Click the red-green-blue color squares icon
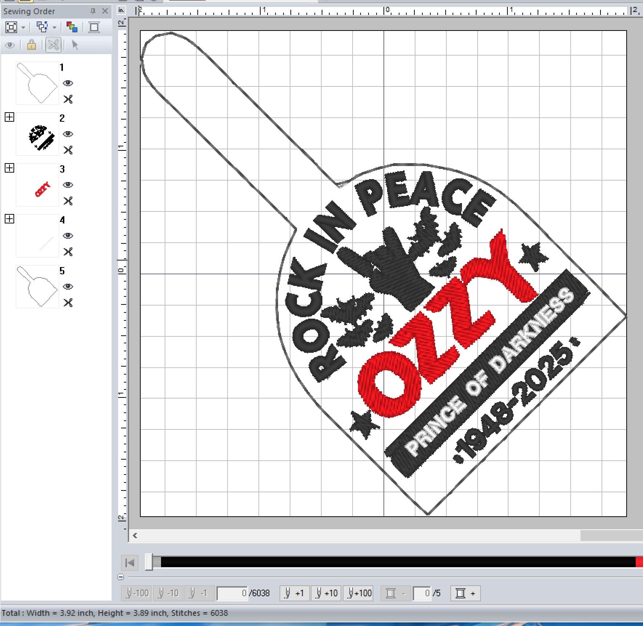This screenshot has height=626, width=643. 72,27
